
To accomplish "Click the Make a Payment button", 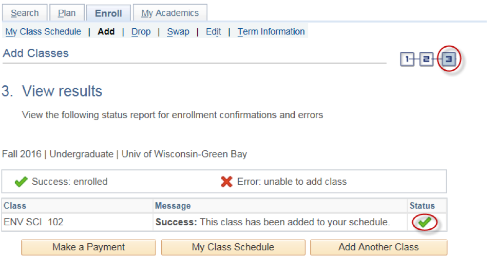I will tap(89, 247).
